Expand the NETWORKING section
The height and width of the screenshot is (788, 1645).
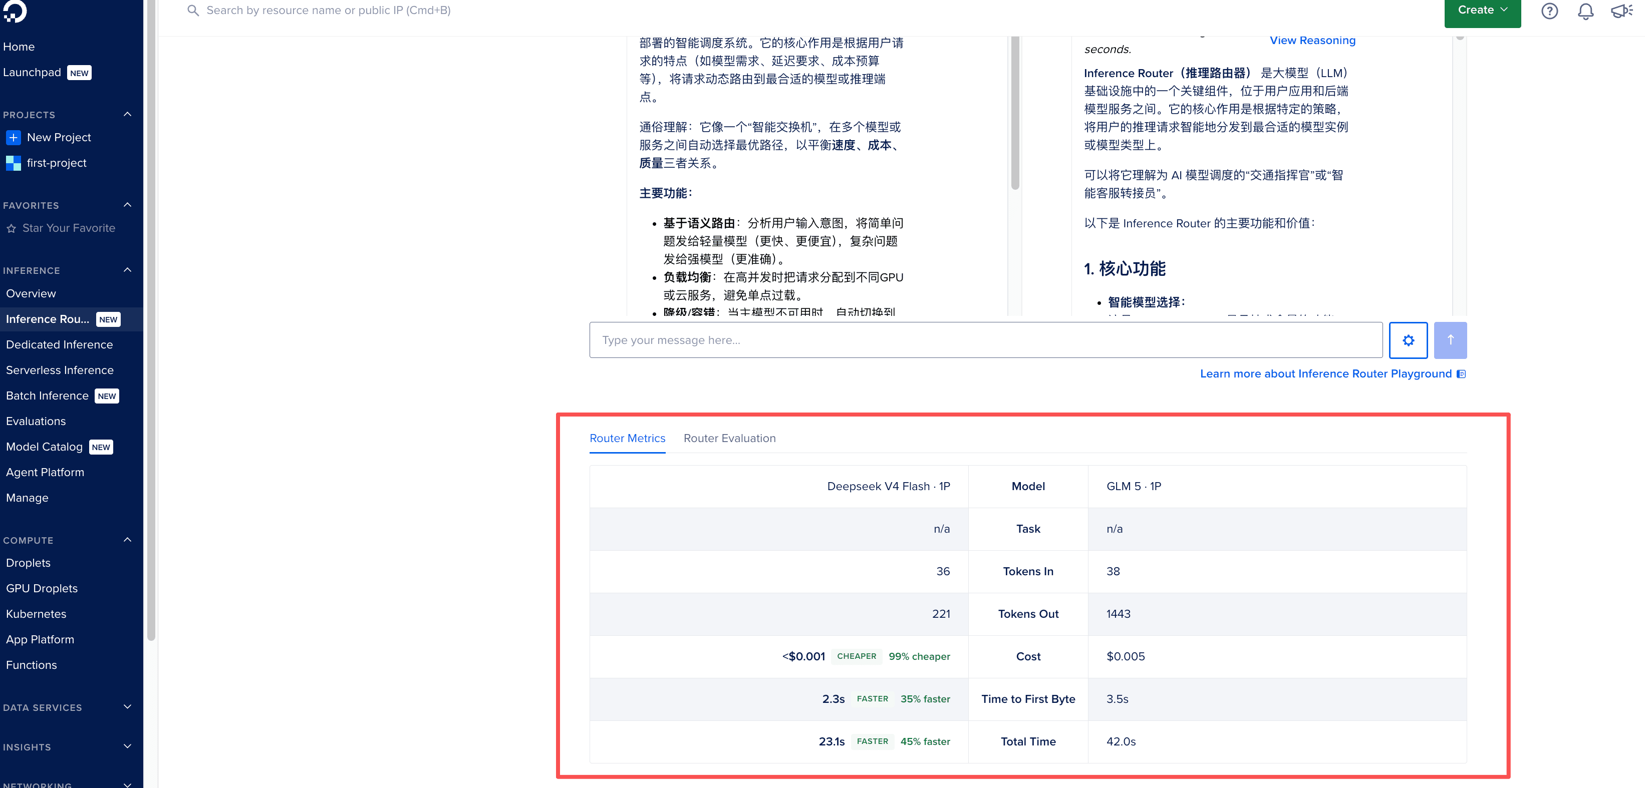(127, 785)
